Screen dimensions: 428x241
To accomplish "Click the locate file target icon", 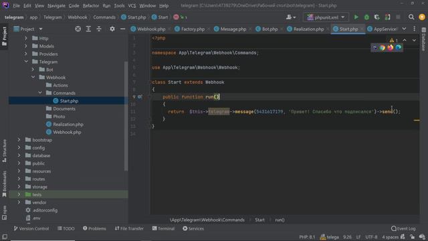I will [x=78, y=29].
